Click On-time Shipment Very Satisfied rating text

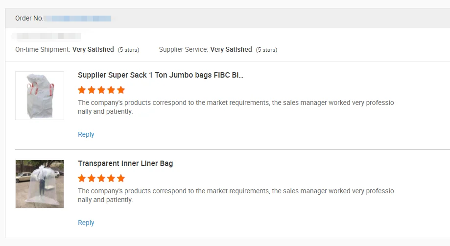(x=93, y=49)
